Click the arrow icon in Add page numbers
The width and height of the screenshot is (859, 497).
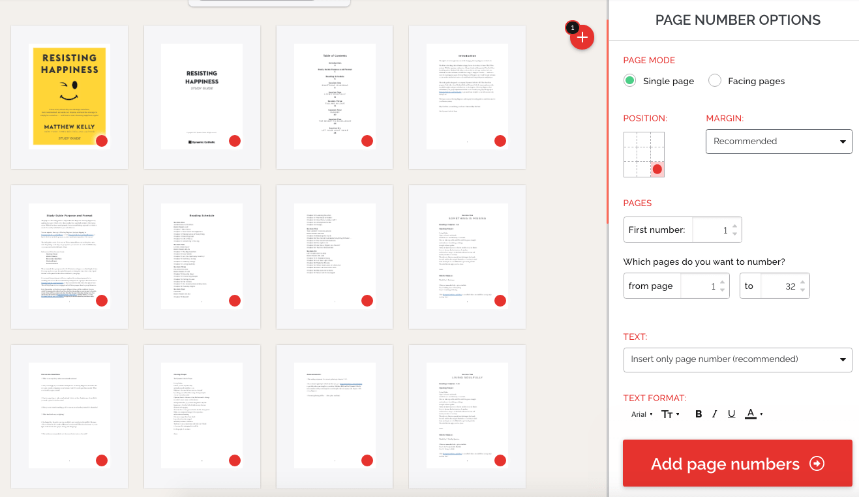pos(817,464)
